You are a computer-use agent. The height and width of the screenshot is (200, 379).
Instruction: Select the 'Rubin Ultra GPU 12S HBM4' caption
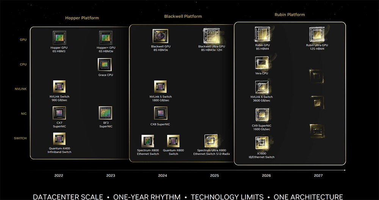(x=317, y=47)
